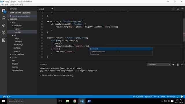Pick 'client' autocomplete suggestion

(121, 49)
